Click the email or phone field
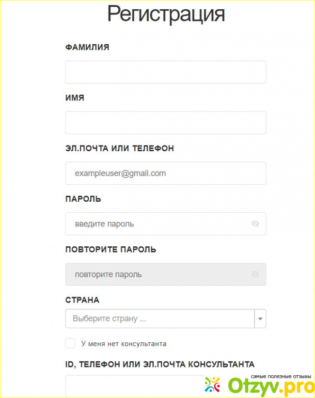This screenshot has height=398, width=315. [166, 173]
